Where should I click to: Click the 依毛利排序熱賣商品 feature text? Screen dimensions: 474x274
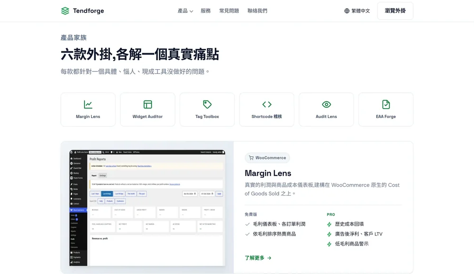(274, 234)
